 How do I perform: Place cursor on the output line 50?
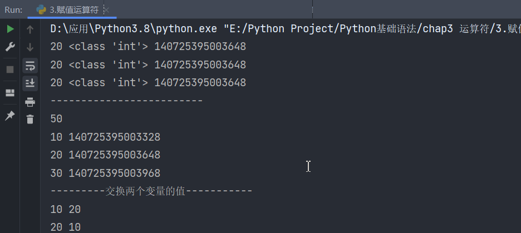[x=56, y=119]
